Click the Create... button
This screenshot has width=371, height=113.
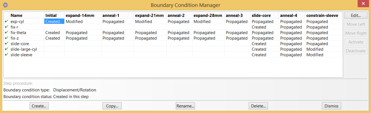click(x=39, y=106)
